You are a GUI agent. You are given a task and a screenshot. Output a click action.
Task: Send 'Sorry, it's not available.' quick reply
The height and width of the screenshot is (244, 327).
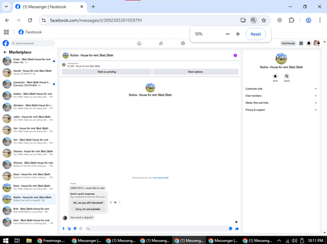coord(88,209)
